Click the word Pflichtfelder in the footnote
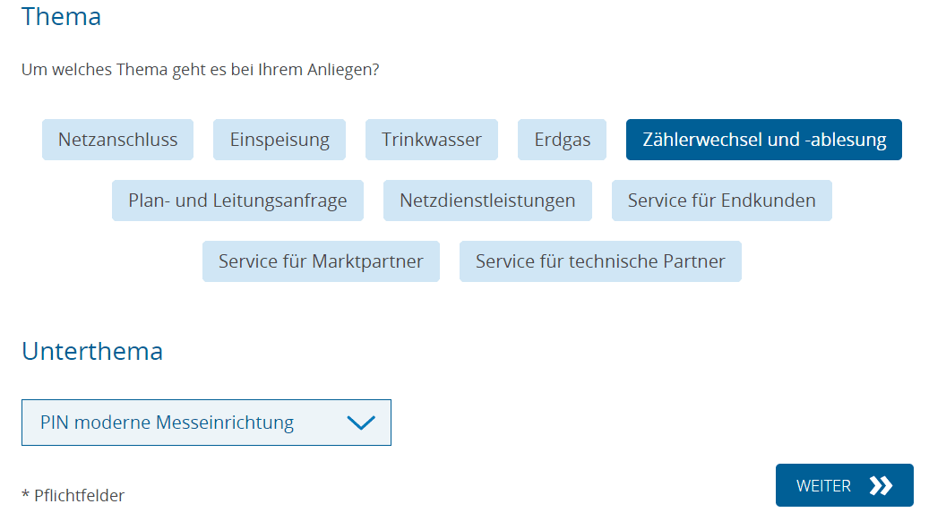The image size is (946, 521). tap(80, 495)
